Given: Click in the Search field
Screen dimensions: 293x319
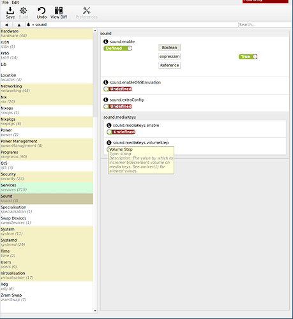Looking at the screenshot, I should [265, 25].
